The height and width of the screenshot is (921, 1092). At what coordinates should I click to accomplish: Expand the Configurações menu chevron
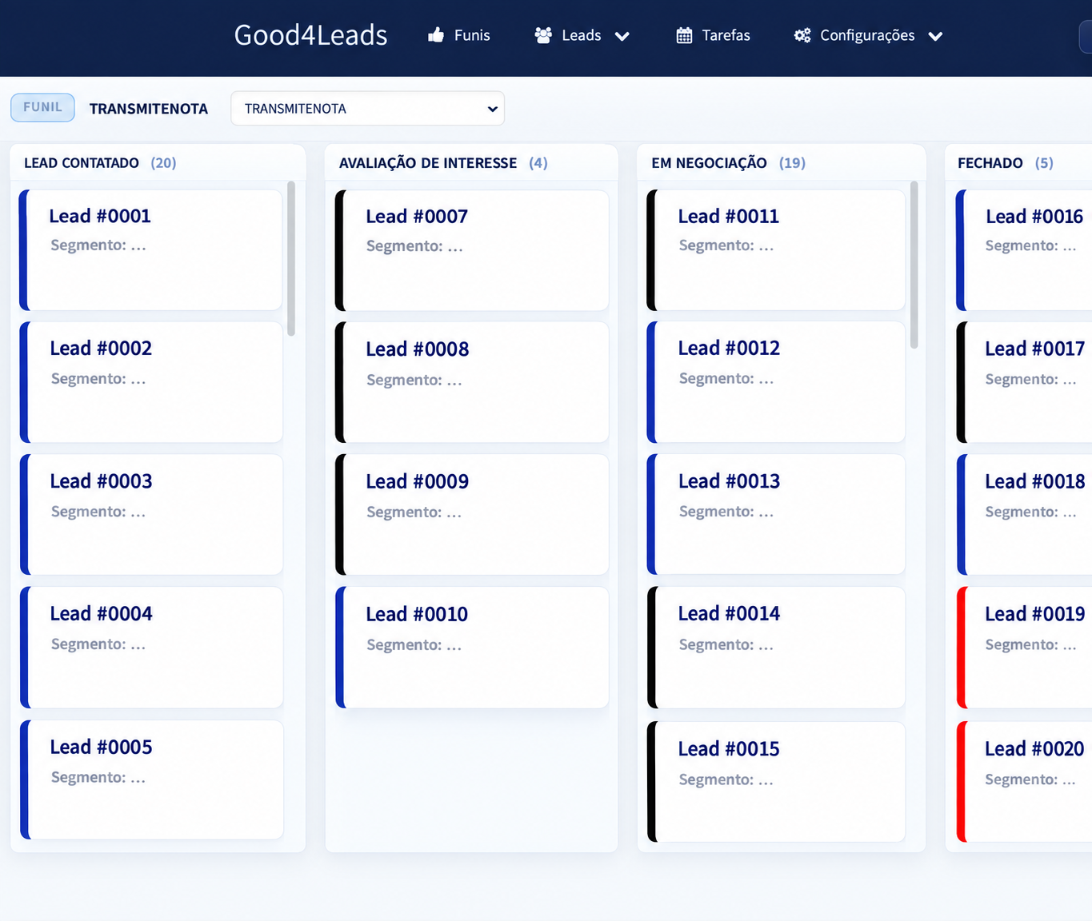pyautogui.click(x=935, y=36)
